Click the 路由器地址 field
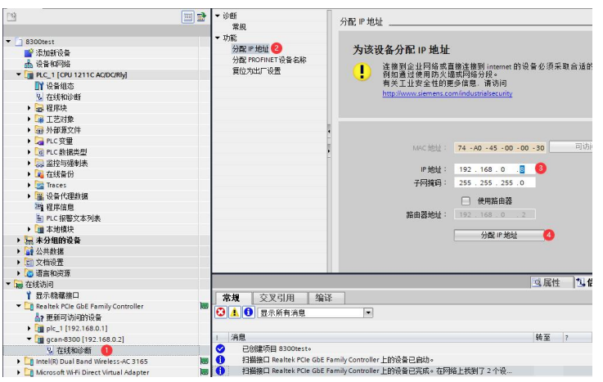Image resolution: width=603 pixels, height=382 pixels. [x=494, y=214]
